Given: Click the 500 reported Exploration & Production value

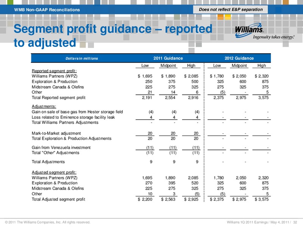Looking at the screenshot, I should click(x=195, y=82).
